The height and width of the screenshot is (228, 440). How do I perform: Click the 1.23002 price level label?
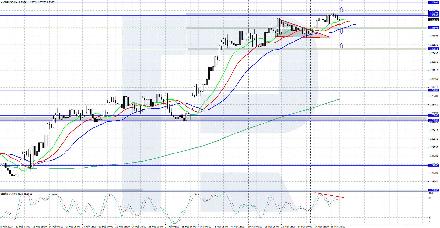433,190
